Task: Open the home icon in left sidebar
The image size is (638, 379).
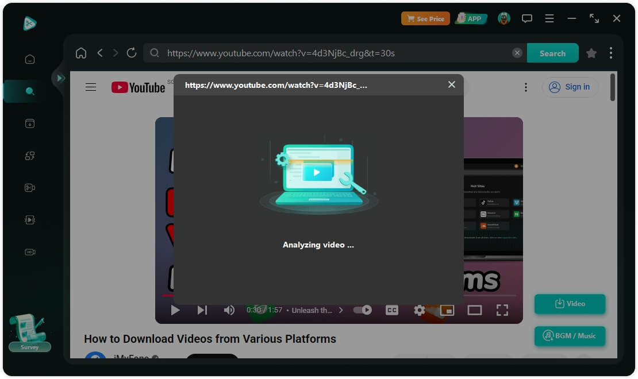Action: coord(30,59)
